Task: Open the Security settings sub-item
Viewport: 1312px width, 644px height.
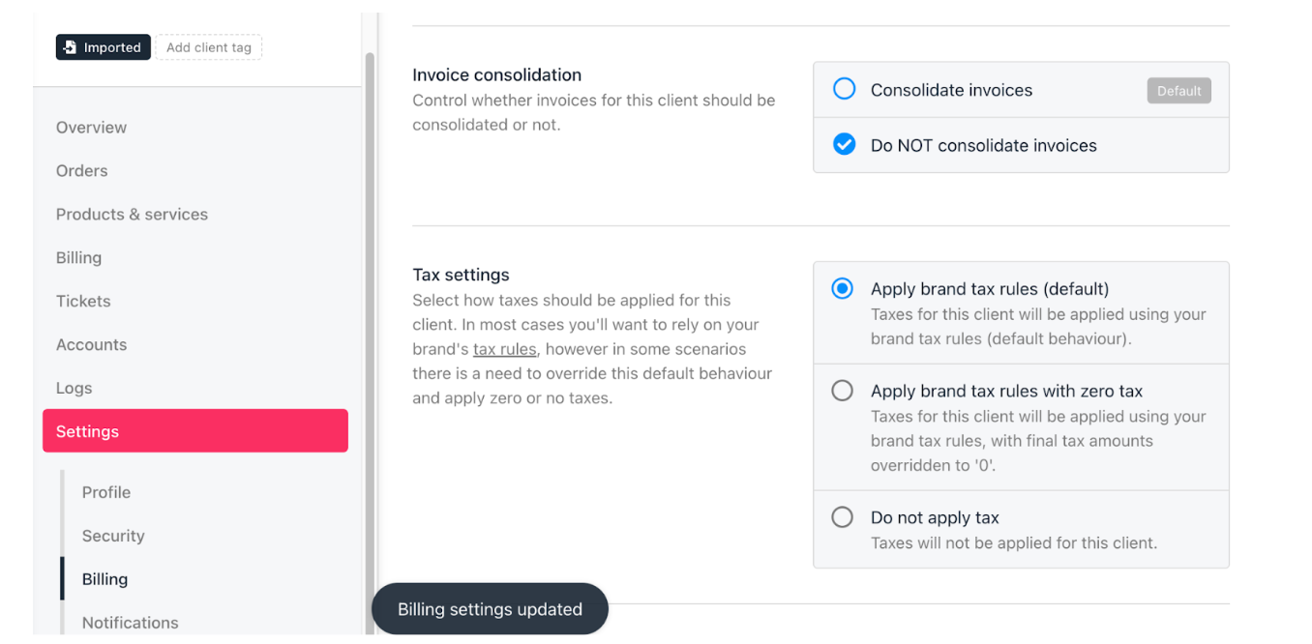Action: 113,536
